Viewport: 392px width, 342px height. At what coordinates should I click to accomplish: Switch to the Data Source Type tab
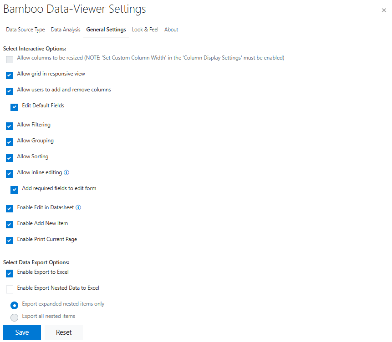[x=25, y=30]
